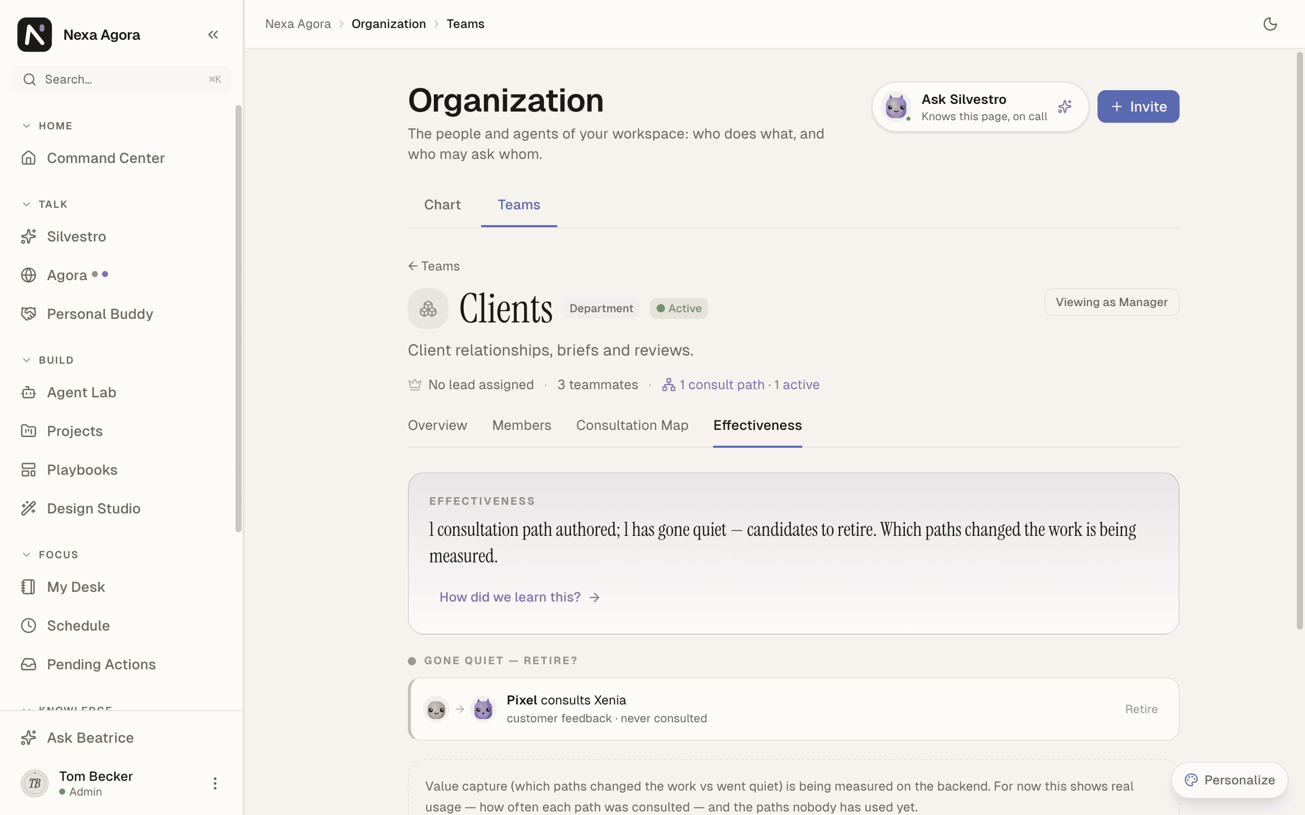Screen dimensions: 1305x815
Task: Click Xenia's purple avatar in consult row
Action: (483, 710)
